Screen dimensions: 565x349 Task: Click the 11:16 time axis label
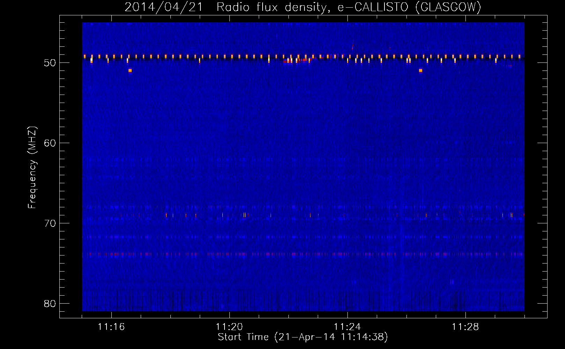click(x=111, y=327)
